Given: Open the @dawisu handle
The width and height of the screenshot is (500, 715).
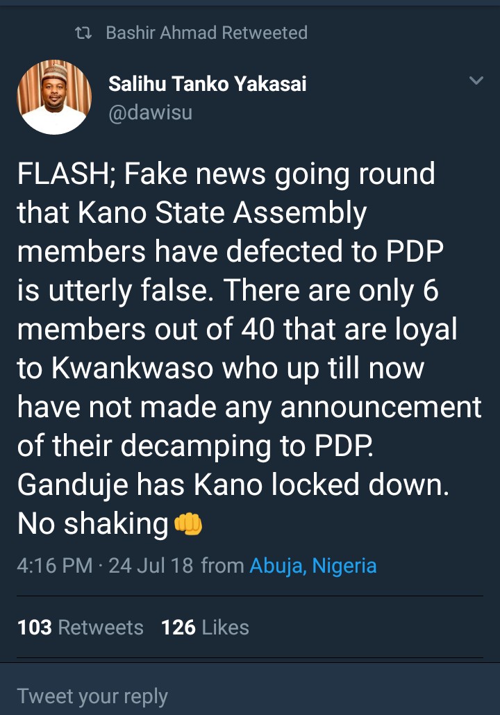Looking at the screenshot, I should pos(150,112).
